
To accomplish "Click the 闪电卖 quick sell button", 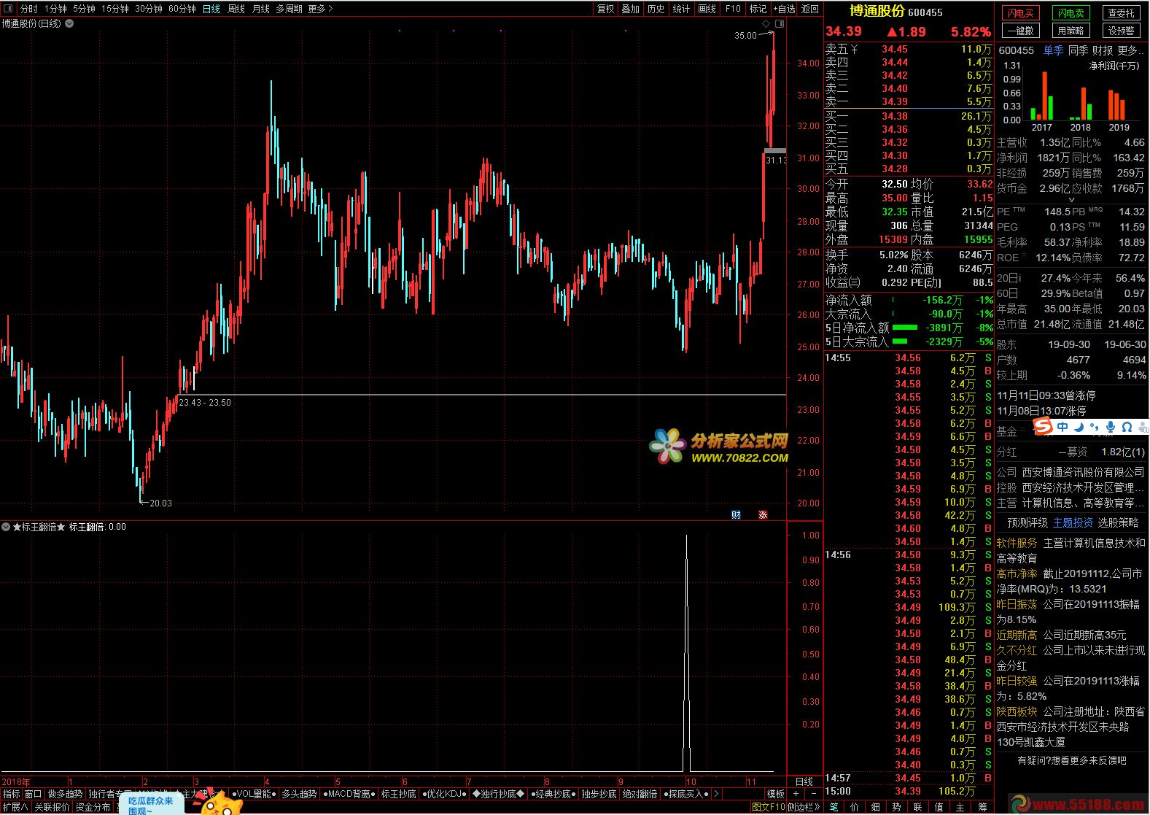I will 1071,13.
